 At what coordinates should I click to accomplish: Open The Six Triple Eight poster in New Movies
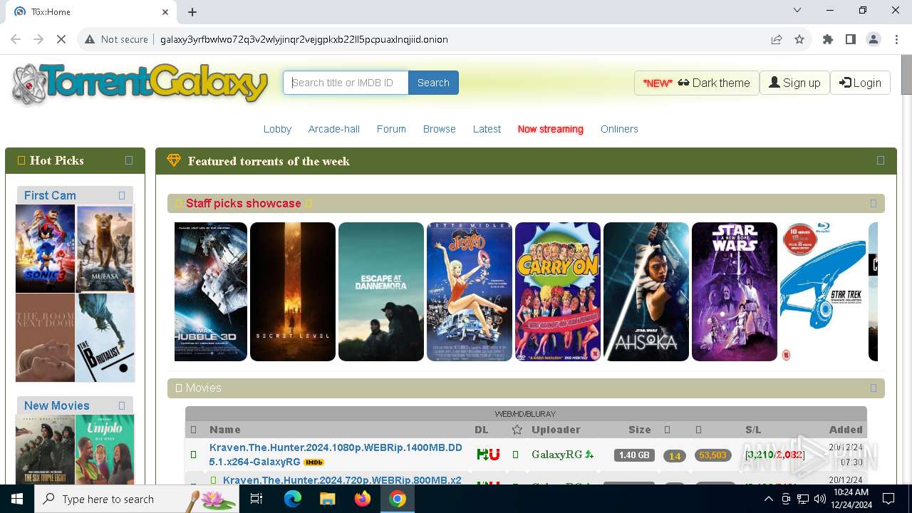45,450
